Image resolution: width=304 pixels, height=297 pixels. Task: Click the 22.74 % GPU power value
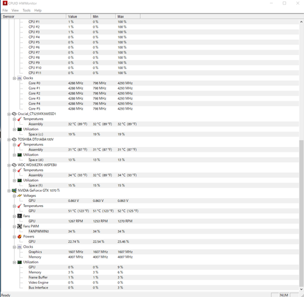tap(73, 241)
